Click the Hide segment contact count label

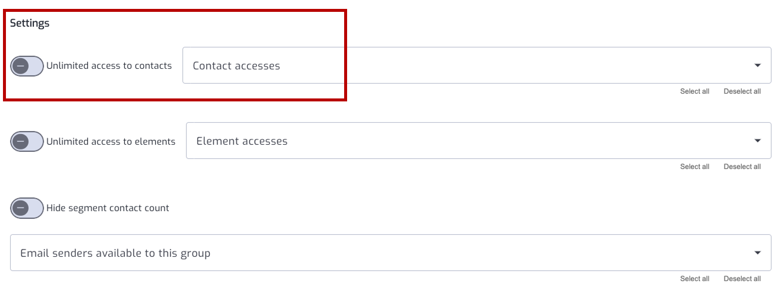108,208
